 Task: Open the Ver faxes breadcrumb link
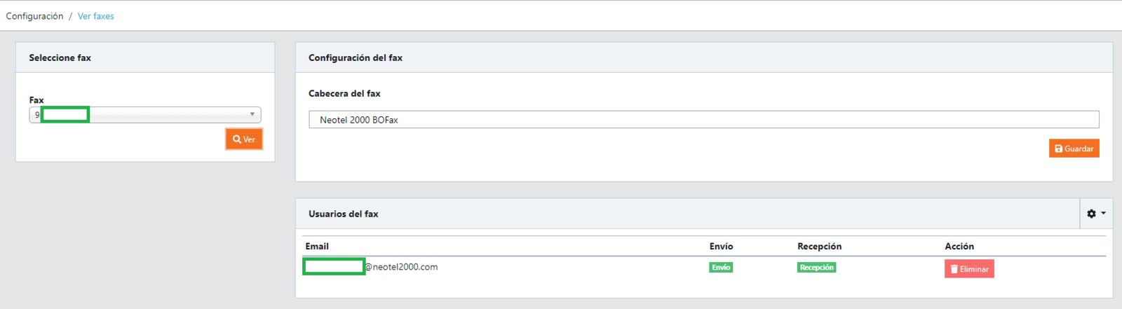[95, 16]
